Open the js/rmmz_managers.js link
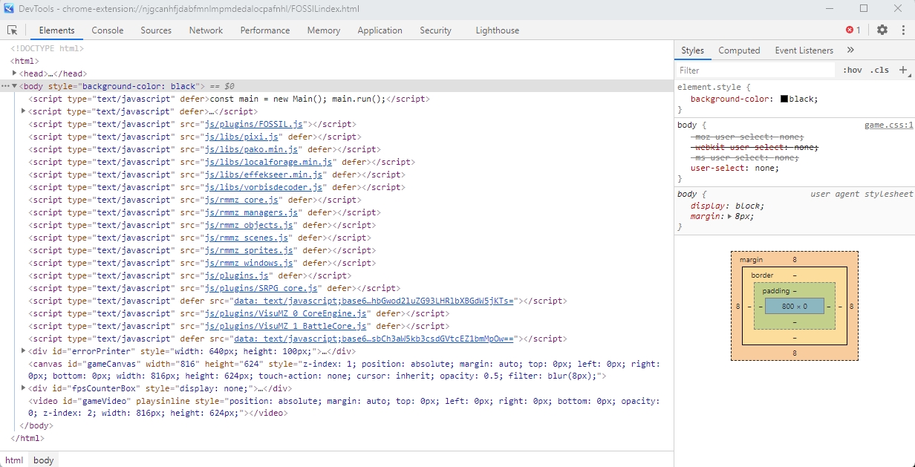Image resolution: width=915 pixels, height=467 pixels. pyautogui.click(x=252, y=212)
